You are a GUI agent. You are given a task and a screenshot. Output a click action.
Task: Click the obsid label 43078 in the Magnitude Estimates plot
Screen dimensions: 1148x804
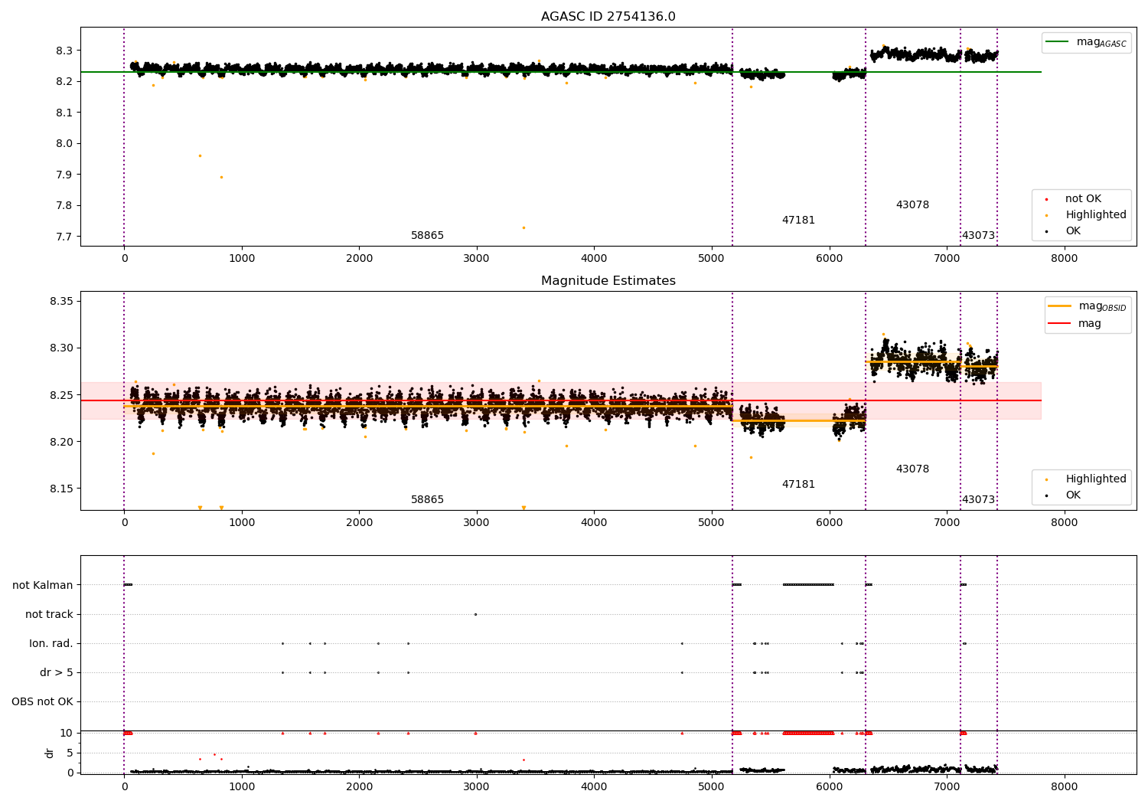(912, 469)
